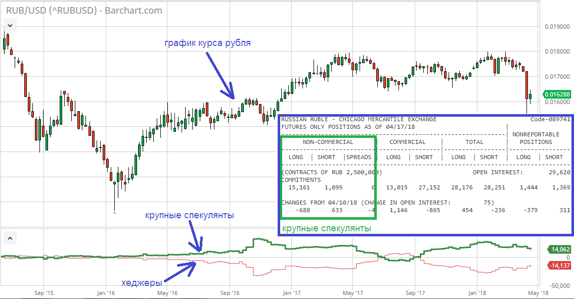
Task: Click the 0.016000 price axis label
Action: (x=557, y=102)
